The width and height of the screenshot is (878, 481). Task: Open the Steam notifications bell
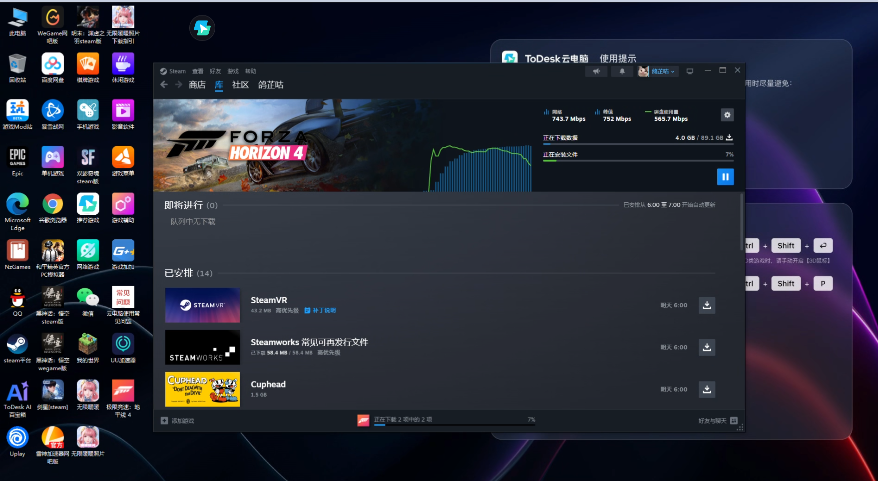click(622, 71)
